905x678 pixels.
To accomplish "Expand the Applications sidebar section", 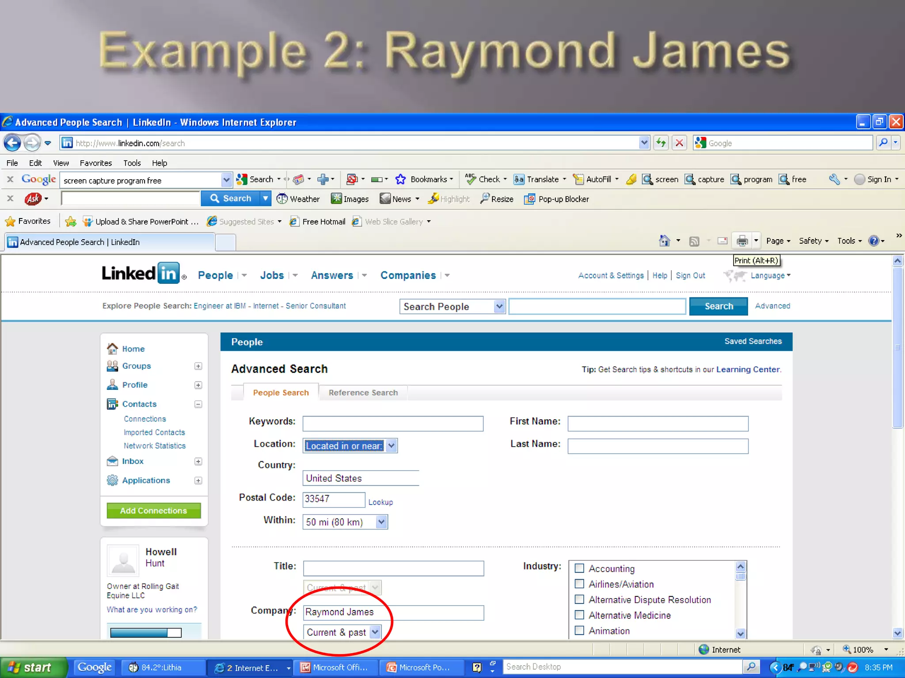I will pyautogui.click(x=198, y=480).
